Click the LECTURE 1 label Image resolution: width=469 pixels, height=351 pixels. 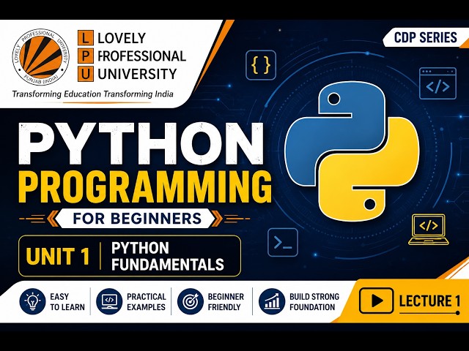point(429,301)
